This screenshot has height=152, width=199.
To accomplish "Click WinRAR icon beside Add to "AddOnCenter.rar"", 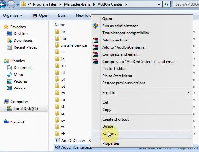I will (95, 47).
